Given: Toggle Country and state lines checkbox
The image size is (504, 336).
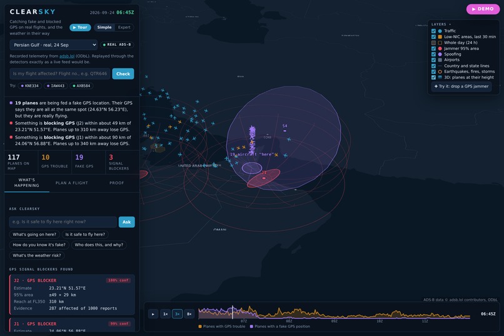Looking at the screenshot, I should point(433,66).
